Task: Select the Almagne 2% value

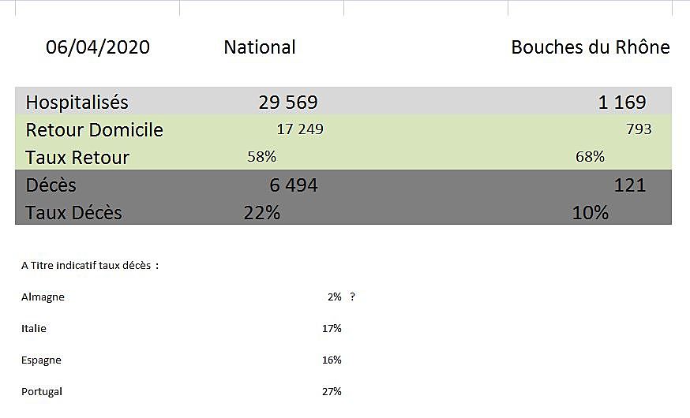Action: tap(335, 297)
